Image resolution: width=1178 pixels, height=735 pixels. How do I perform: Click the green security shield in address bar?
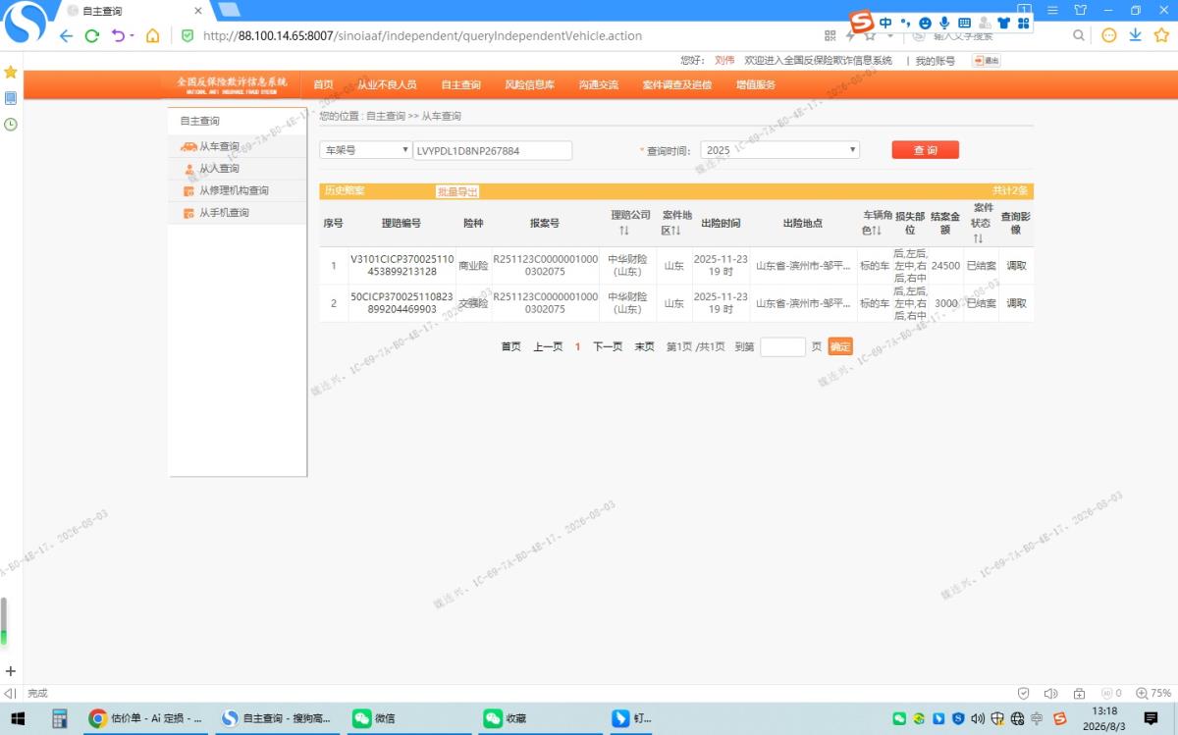pyautogui.click(x=187, y=35)
